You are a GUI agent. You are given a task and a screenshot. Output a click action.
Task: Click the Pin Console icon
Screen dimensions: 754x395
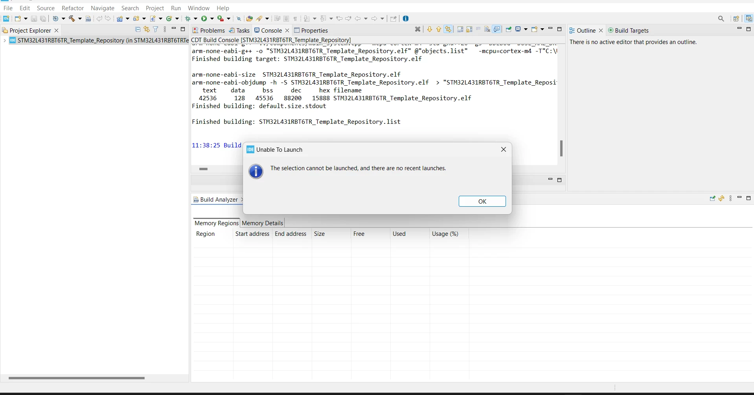pyautogui.click(x=508, y=29)
